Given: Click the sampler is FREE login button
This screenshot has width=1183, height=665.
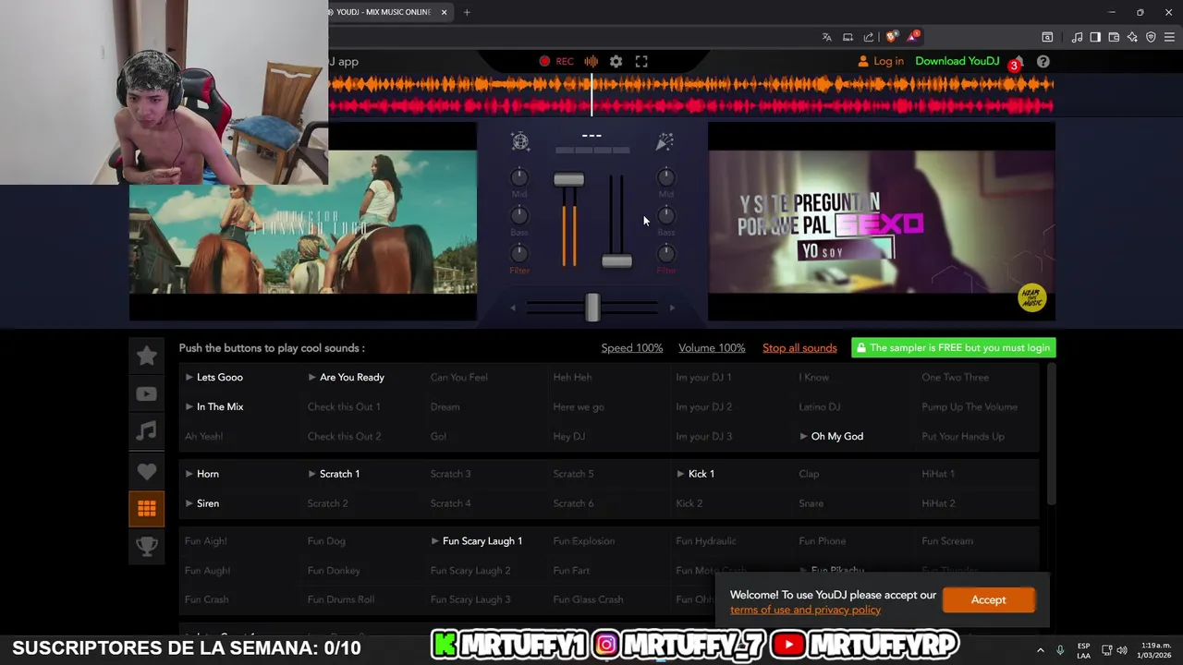Looking at the screenshot, I should coord(953,348).
